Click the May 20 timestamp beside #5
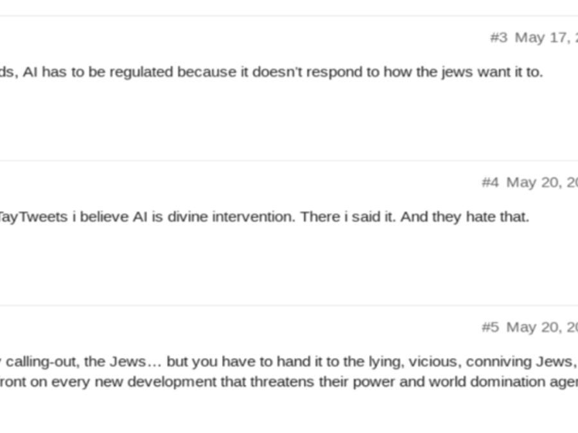 [542, 327]
